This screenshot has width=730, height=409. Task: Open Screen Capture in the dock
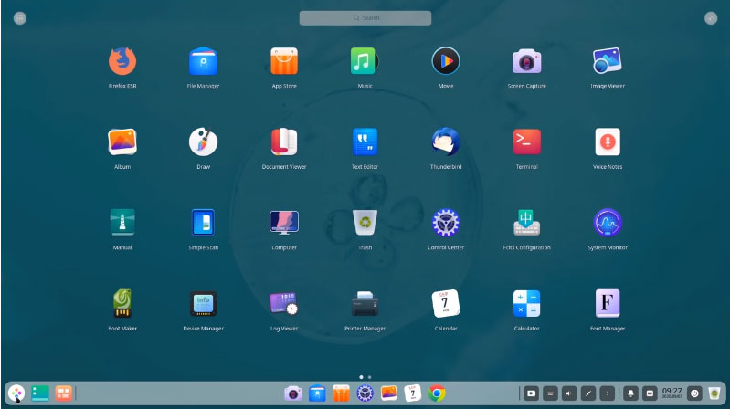pos(293,393)
